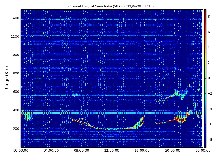Click the colorbar label 8
Screen dimensions: 217x163
pos(209,17)
